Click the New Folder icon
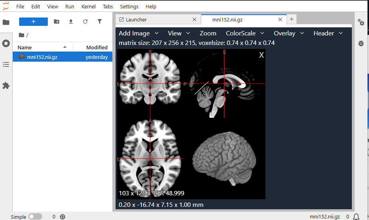 57,21
